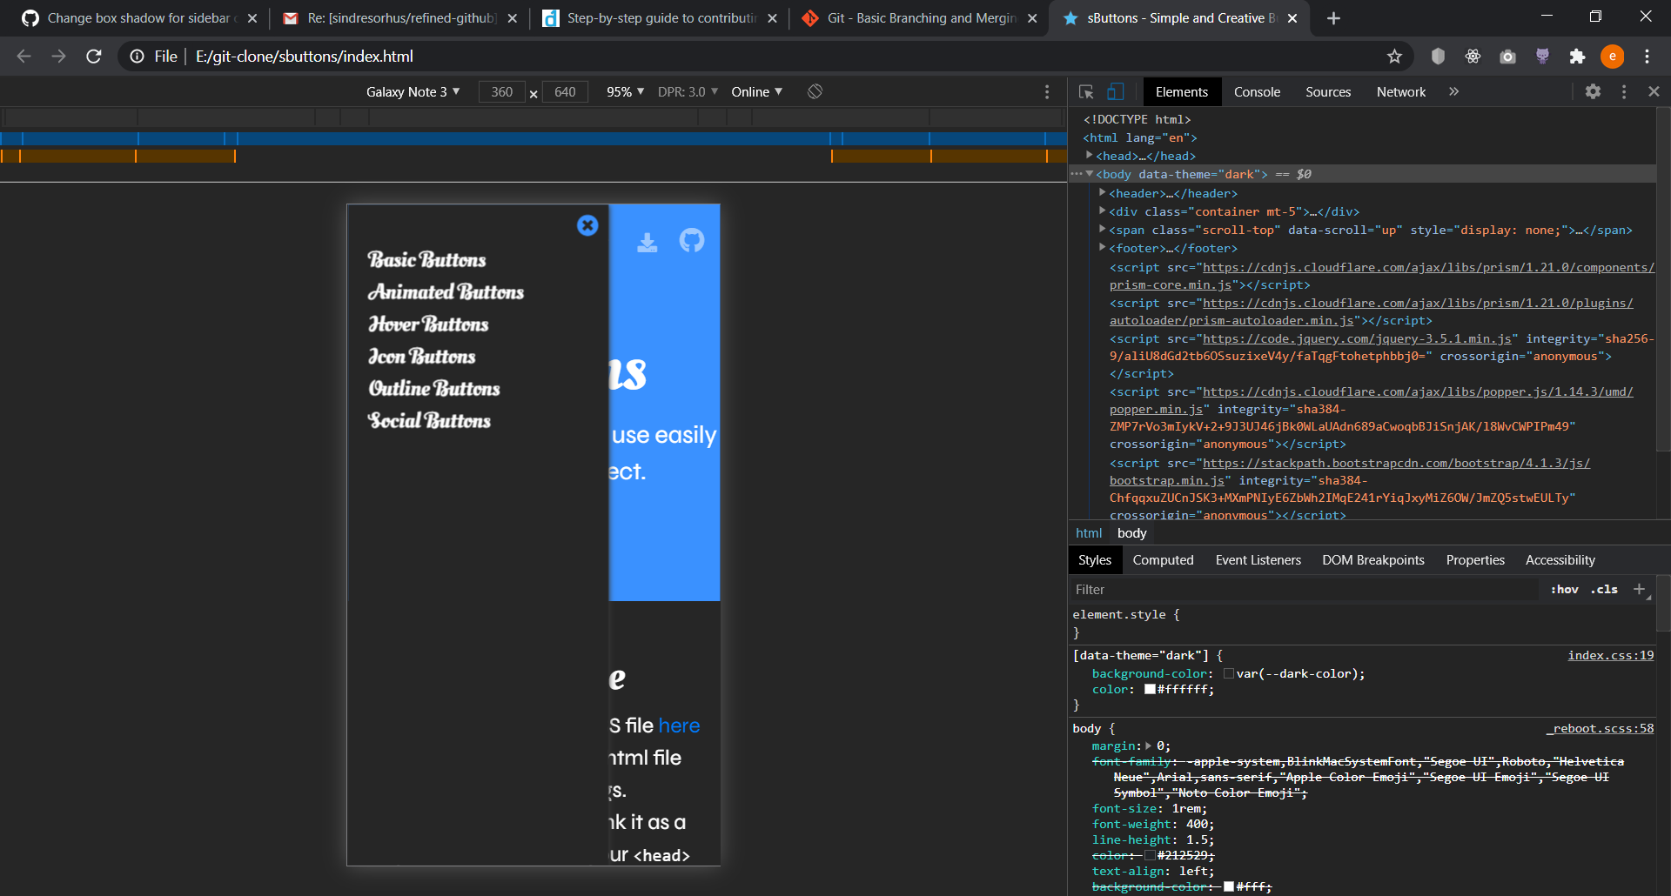
Task: Open the Event Listeners tab
Action: tap(1258, 560)
